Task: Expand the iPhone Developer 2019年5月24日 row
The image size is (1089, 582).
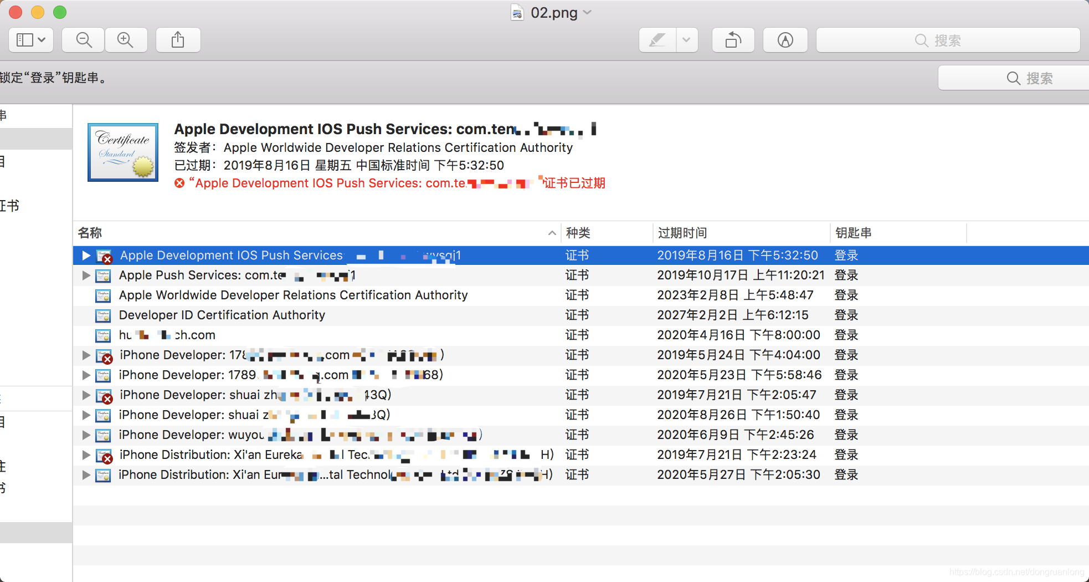Action: click(86, 355)
